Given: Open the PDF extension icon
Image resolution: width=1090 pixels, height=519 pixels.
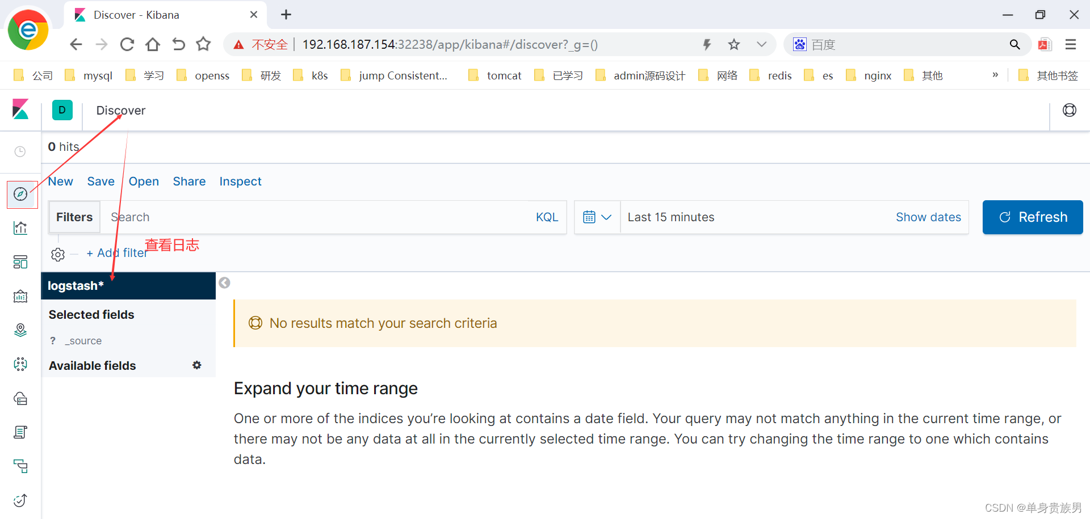Looking at the screenshot, I should (1045, 44).
